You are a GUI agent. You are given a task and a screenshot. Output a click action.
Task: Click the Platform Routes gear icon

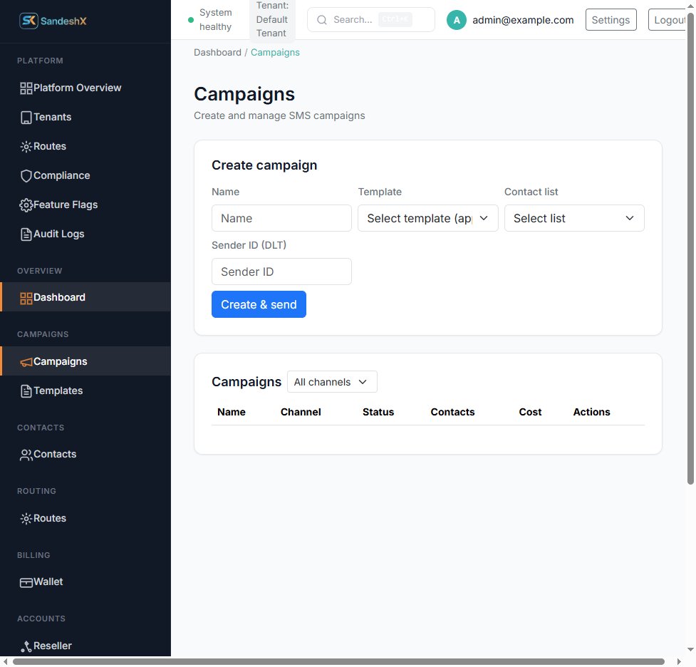26,147
